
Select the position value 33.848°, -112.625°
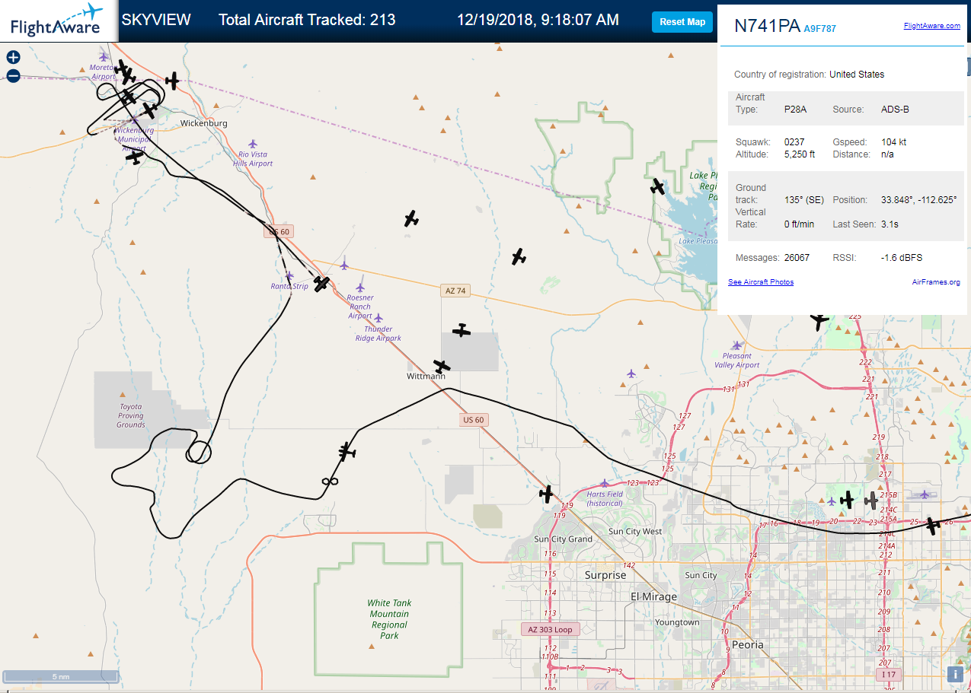click(919, 200)
